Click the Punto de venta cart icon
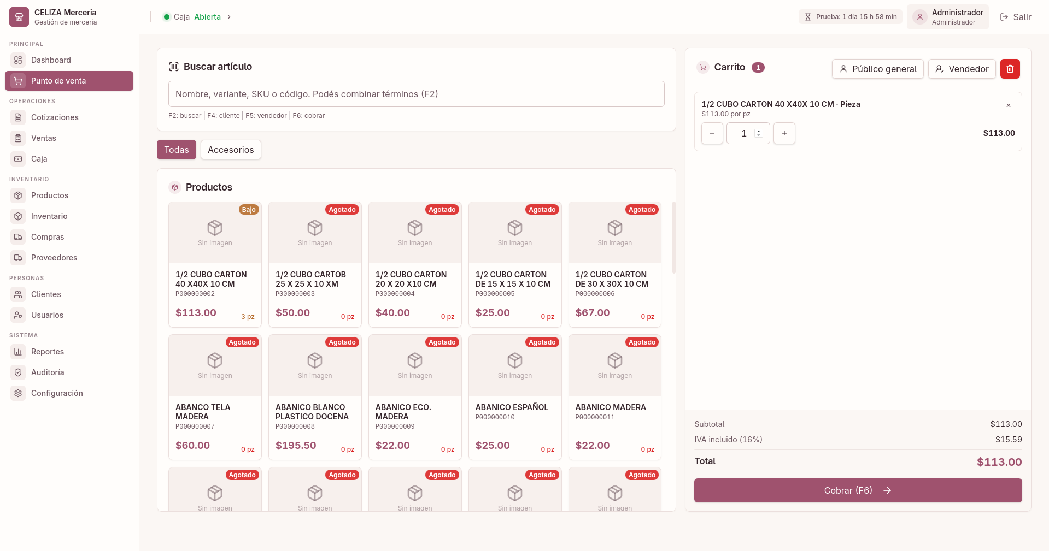The width and height of the screenshot is (1049, 551). click(18, 81)
